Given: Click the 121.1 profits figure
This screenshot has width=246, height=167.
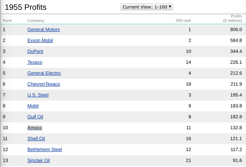Looking at the screenshot, I should coord(236,138).
